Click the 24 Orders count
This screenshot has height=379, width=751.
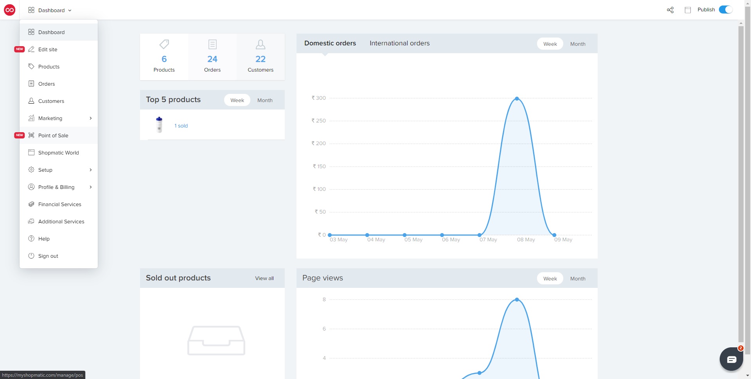click(x=212, y=59)
